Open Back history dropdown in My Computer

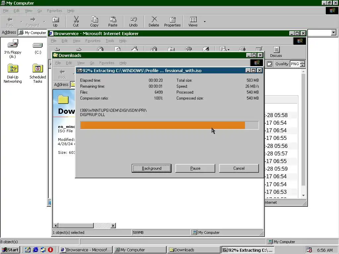click(21, 21)
